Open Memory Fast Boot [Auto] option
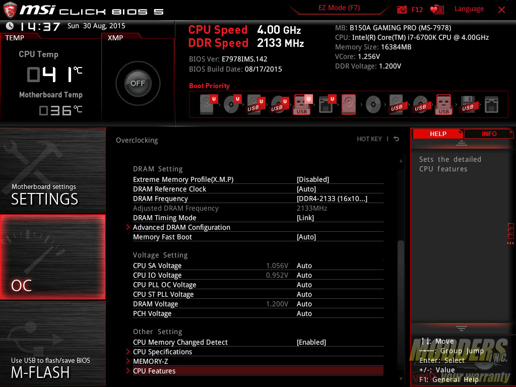This screenshot has width=516, height=387. pos(258,237)
